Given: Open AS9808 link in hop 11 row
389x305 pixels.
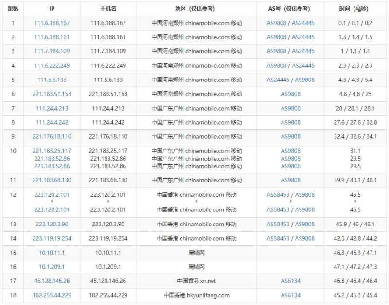Looking at the screenshot, I should 290,180.
